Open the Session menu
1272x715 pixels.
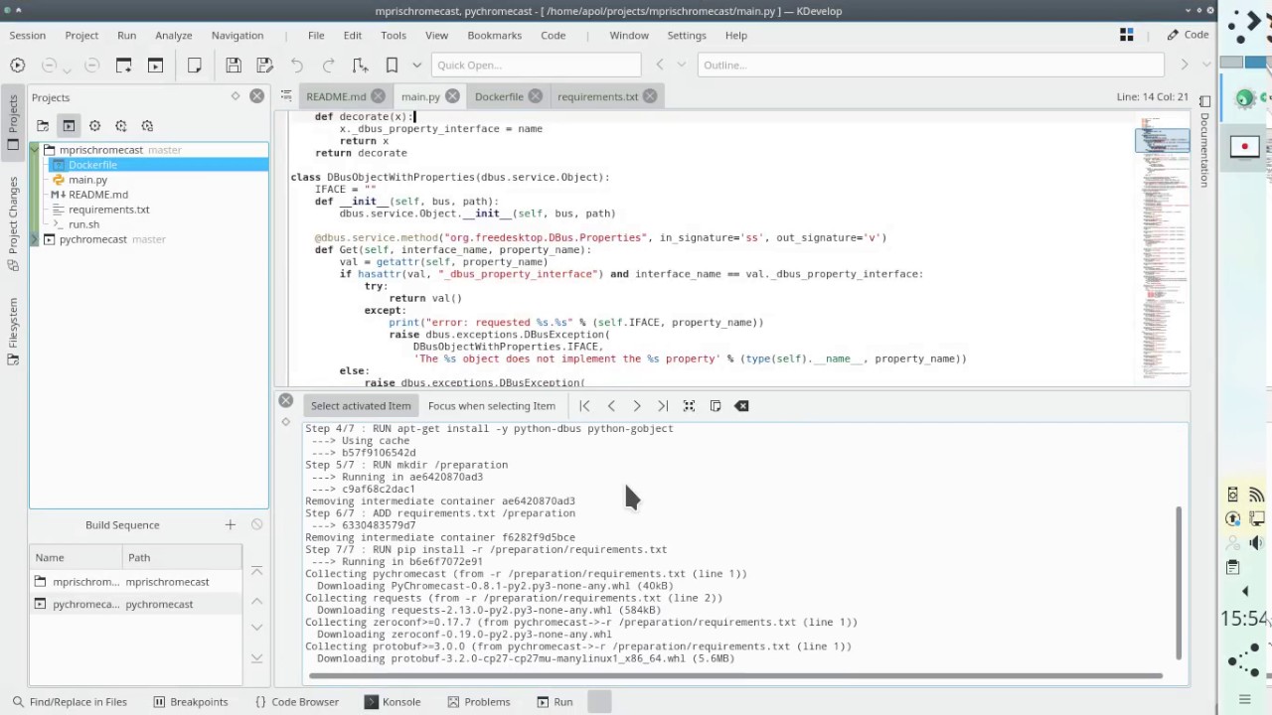point(27,35)
